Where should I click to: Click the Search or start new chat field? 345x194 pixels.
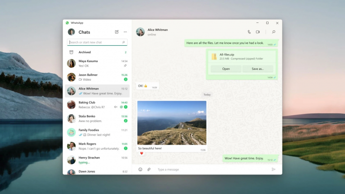[95, 42]
